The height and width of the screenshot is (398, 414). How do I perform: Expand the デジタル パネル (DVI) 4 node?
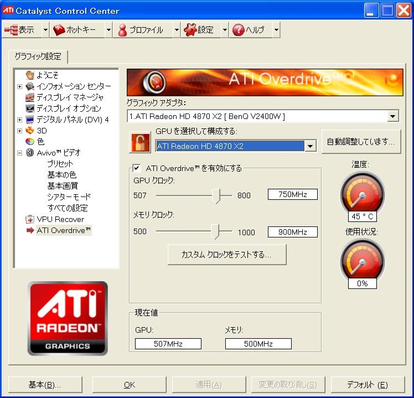19,120
